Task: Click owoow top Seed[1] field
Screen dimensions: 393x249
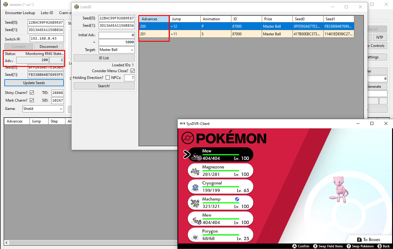Action: click(46, 30)
